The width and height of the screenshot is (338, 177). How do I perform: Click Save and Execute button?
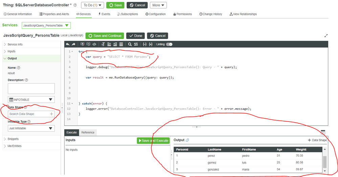point(153,140)
